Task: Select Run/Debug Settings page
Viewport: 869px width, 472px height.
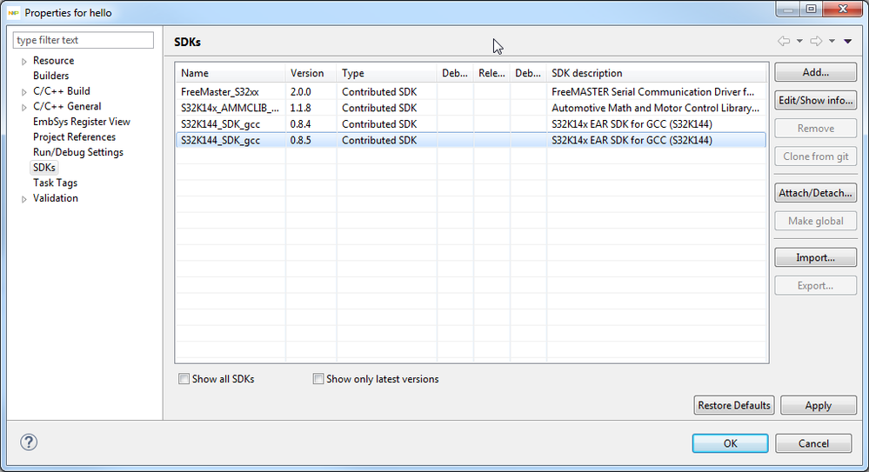Action: pos(78,152)
